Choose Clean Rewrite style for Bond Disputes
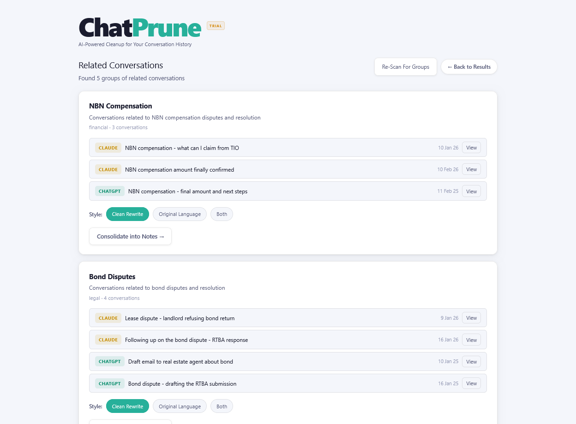The height and width of the screenshot is (424, 576). tap(127, 406)
